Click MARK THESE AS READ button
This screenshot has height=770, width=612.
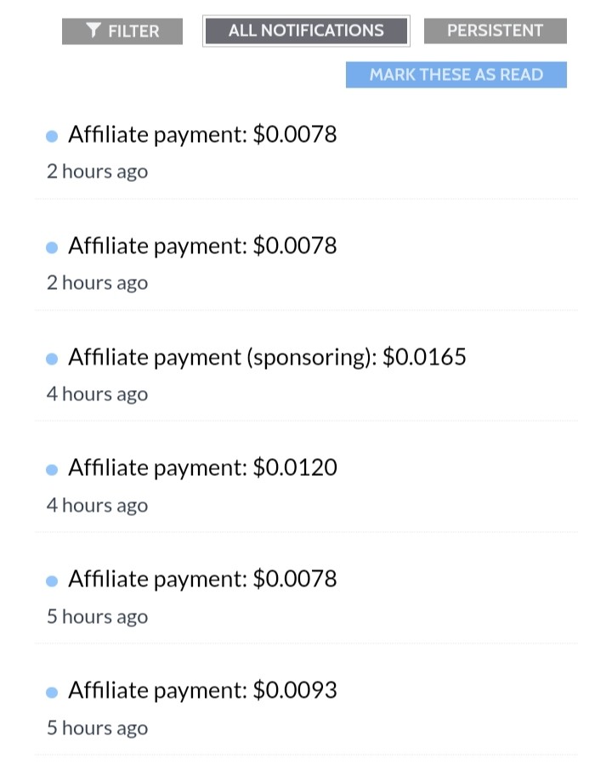[456, 75]
